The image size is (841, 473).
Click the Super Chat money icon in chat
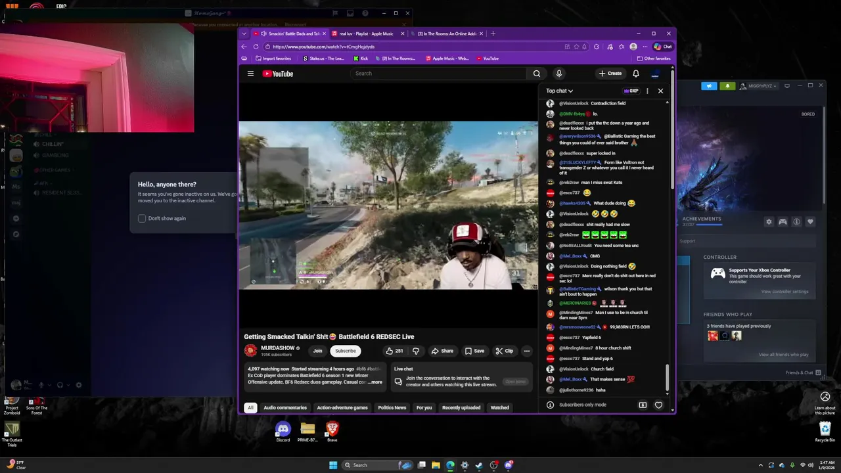click(x=643, y=405)
